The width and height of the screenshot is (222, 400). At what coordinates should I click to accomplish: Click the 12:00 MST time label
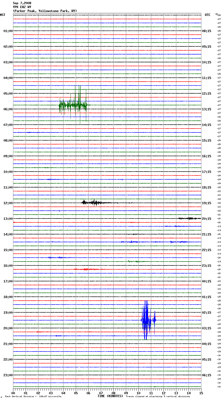click(x=8, y=203)
